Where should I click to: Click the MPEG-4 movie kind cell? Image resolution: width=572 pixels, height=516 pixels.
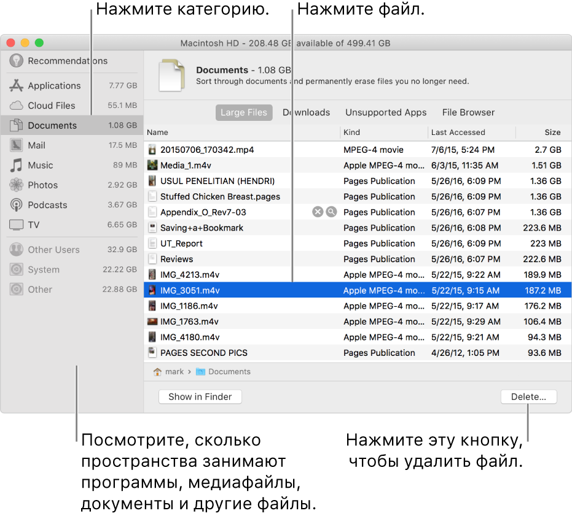click(373, 150)
